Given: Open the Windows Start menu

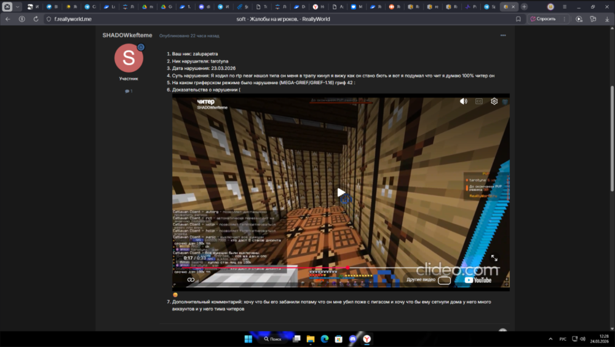Looking at the screenshot, I should pos(248,339).
